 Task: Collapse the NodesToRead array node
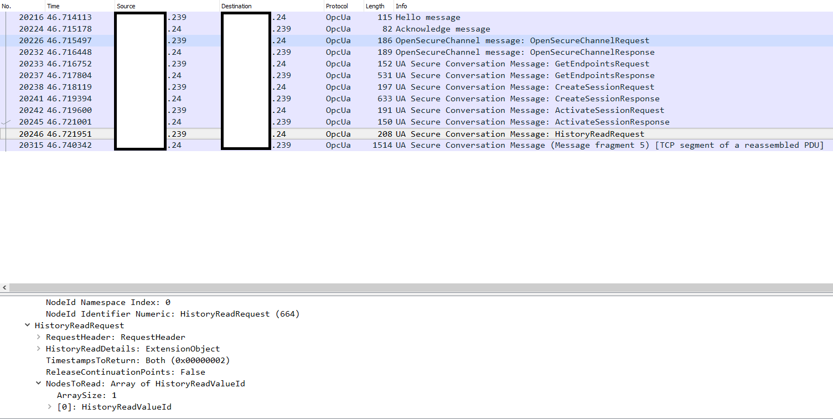tap(38, 384)
